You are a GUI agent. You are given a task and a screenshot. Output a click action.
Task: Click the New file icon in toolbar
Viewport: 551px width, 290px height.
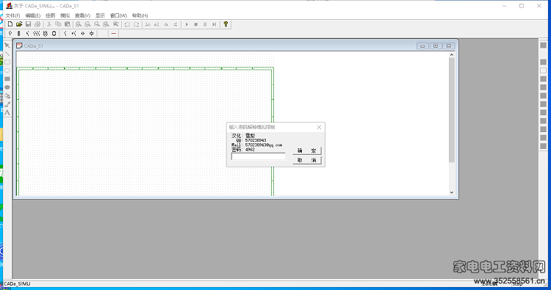10,24
